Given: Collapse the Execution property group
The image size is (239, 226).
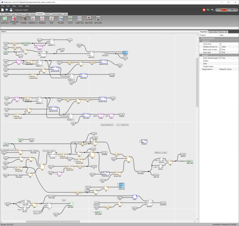Looking at the screenshot, I should click(201, 41).
